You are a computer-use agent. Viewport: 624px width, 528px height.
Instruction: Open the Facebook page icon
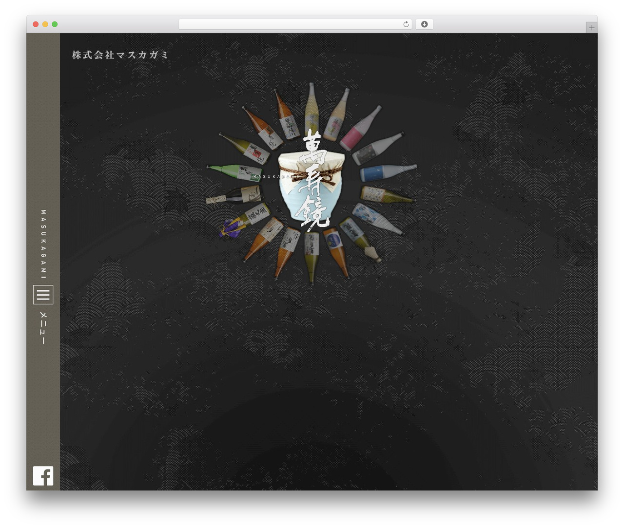(43, 475)
